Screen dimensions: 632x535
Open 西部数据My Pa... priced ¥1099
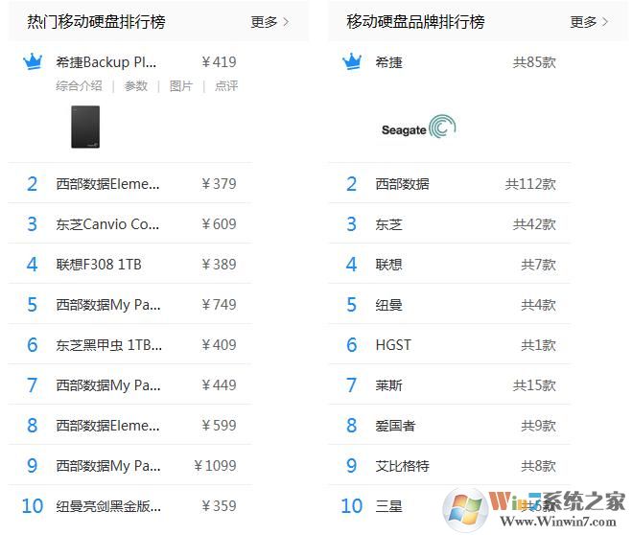[108, 466]
